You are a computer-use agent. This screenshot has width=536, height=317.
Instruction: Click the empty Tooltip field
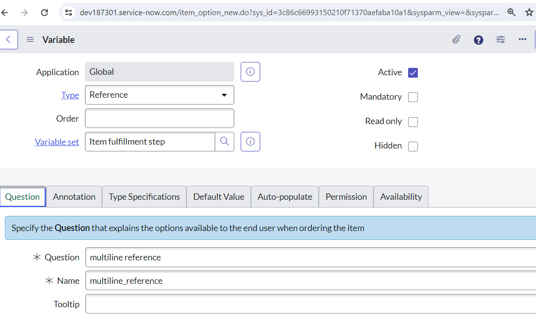[311, 304]
